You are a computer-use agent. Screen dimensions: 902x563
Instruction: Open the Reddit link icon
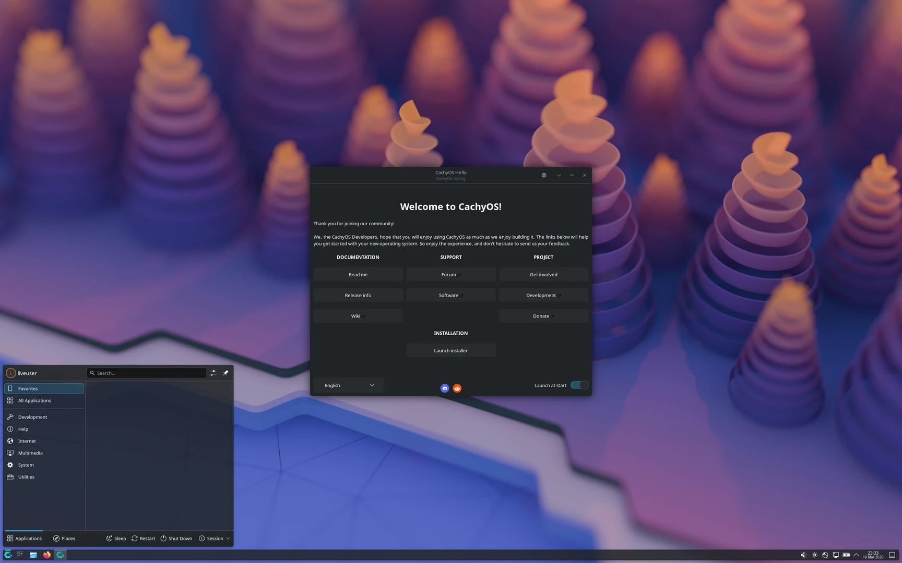[x=457, y=388]
